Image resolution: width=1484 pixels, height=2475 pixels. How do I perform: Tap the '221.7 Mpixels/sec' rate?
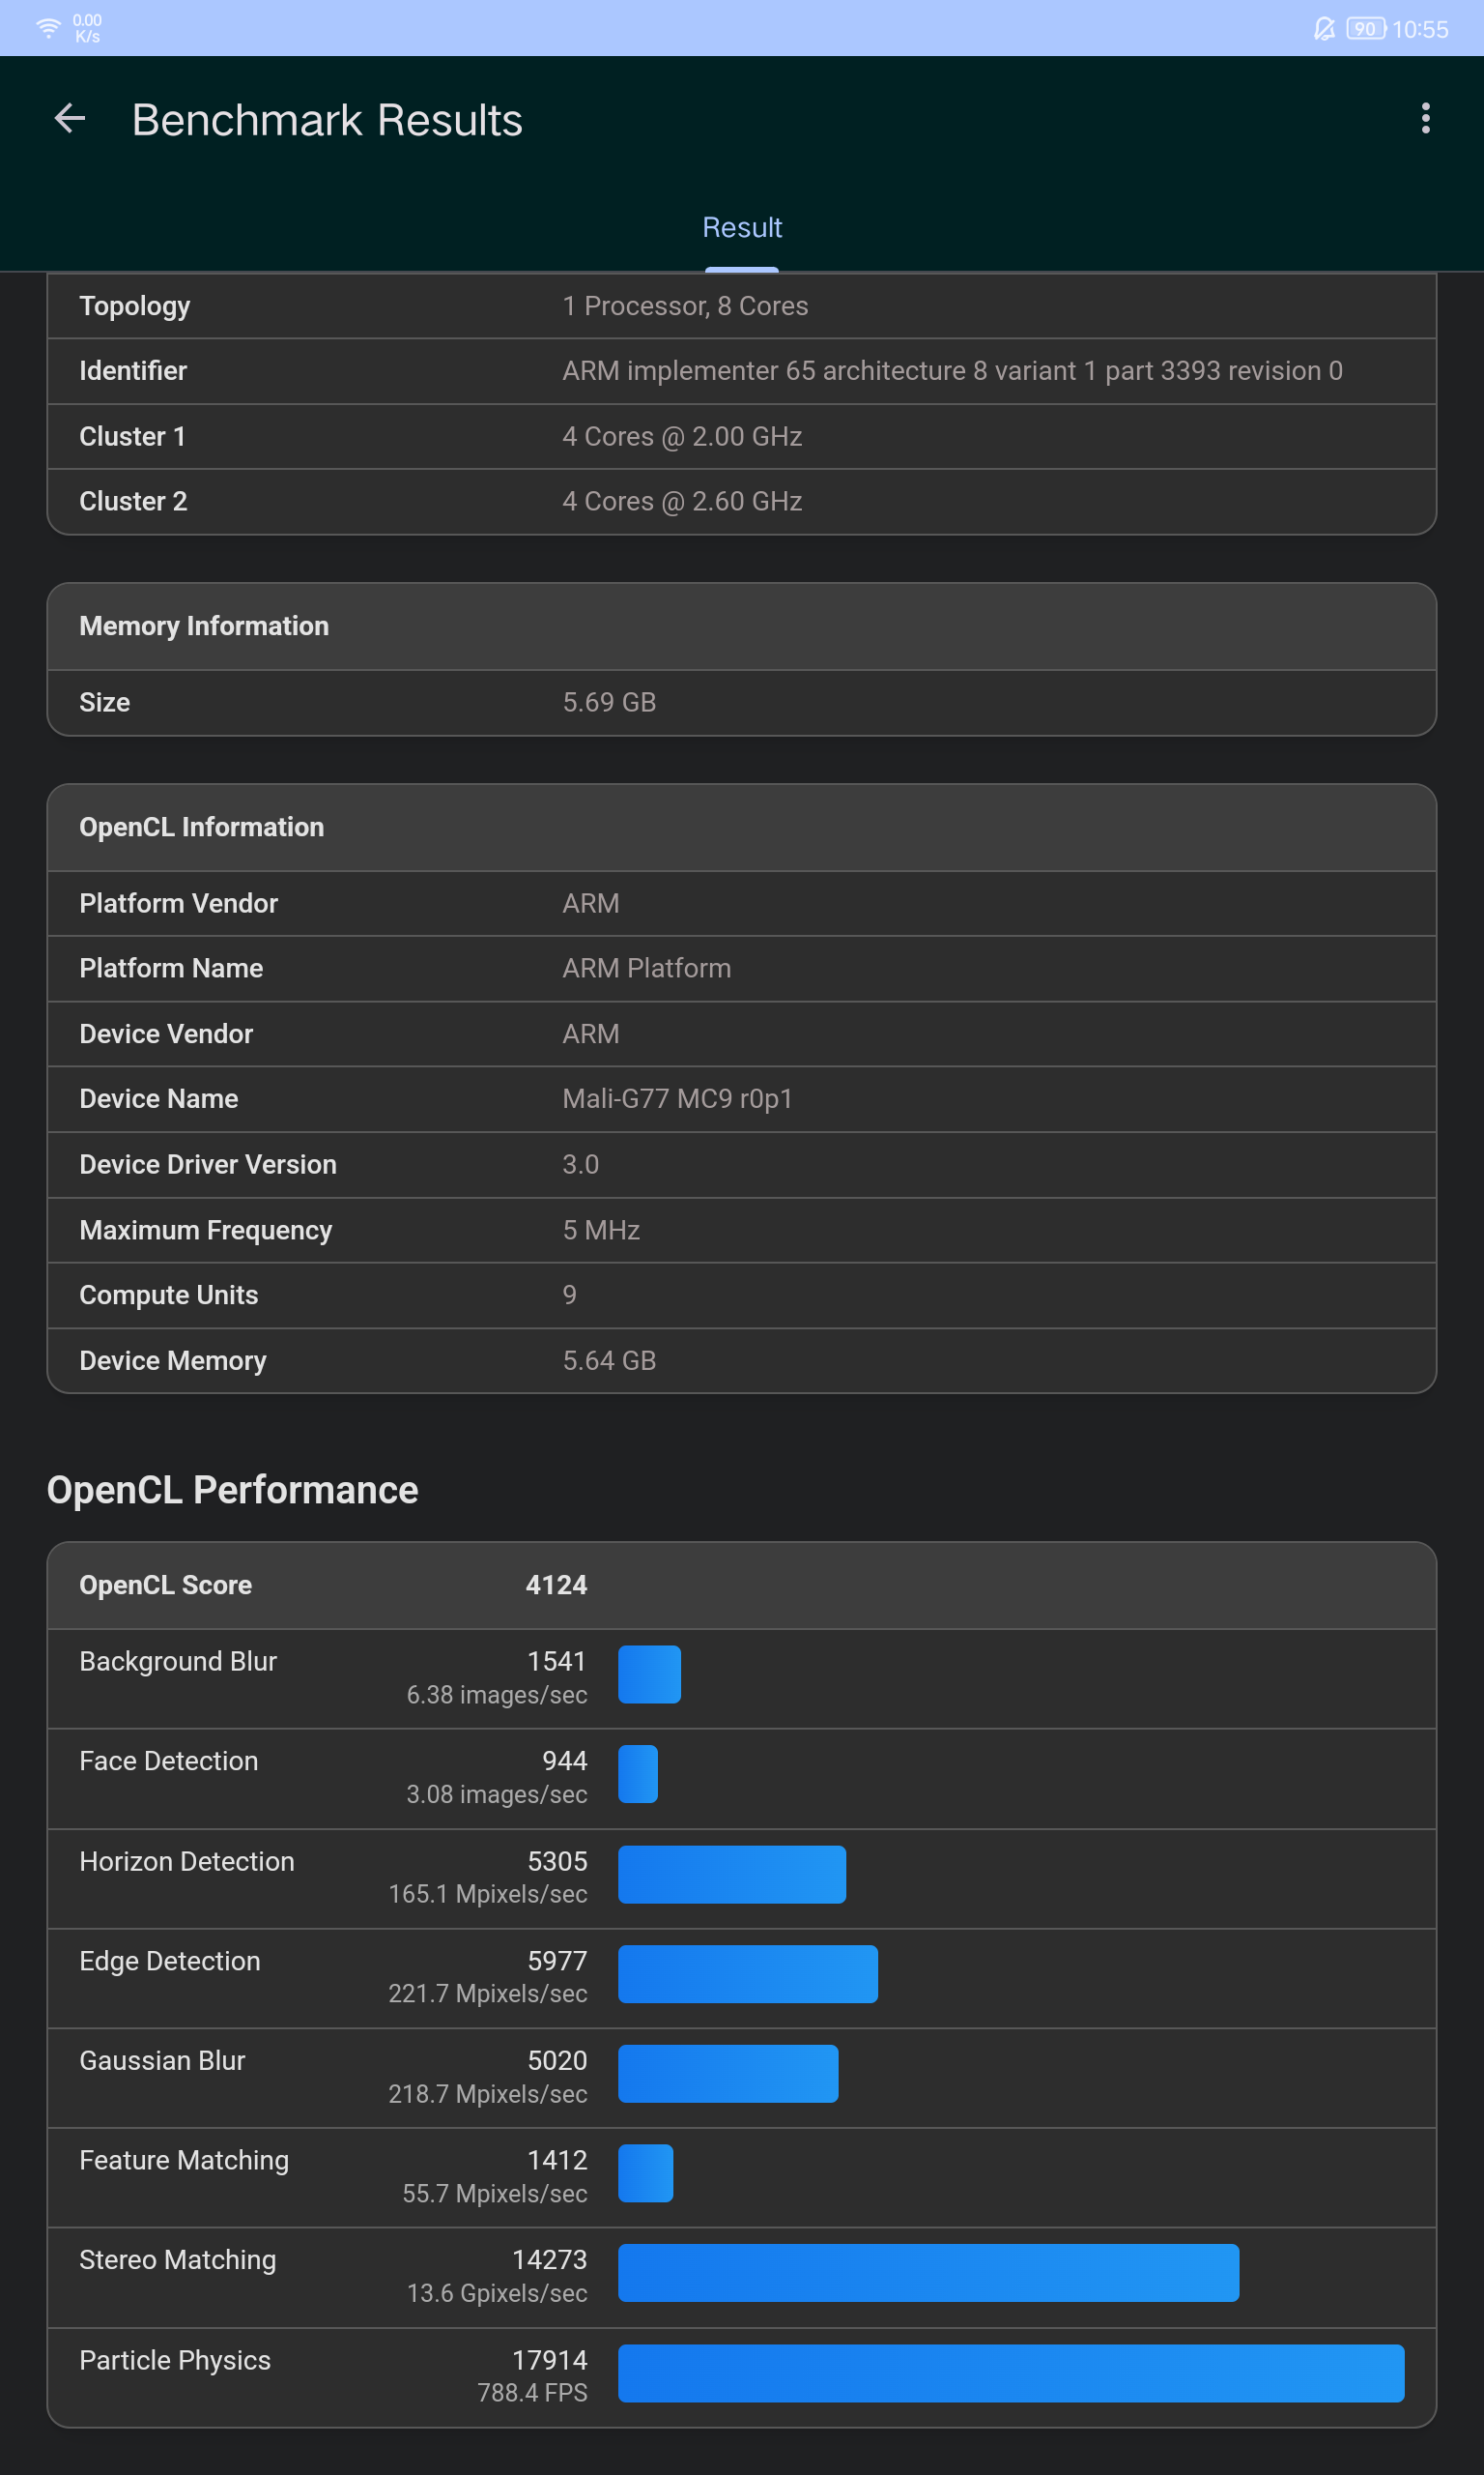[x=487, y=1995]
